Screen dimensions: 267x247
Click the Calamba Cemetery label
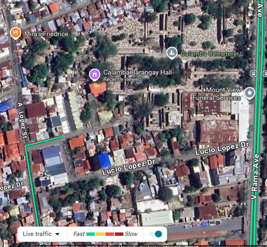208,54
